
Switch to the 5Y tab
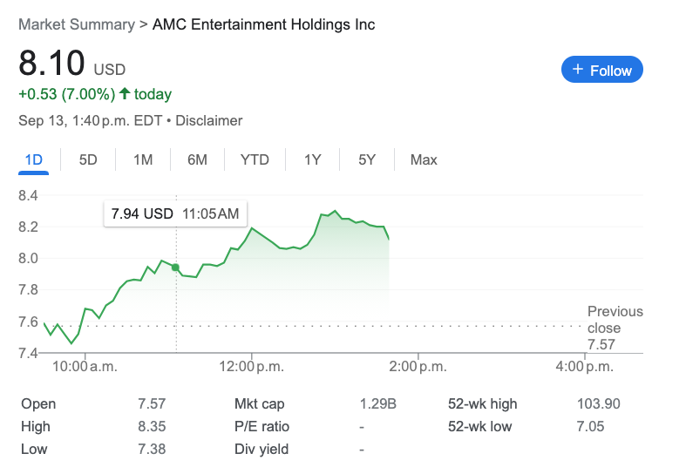pos(367,159)
